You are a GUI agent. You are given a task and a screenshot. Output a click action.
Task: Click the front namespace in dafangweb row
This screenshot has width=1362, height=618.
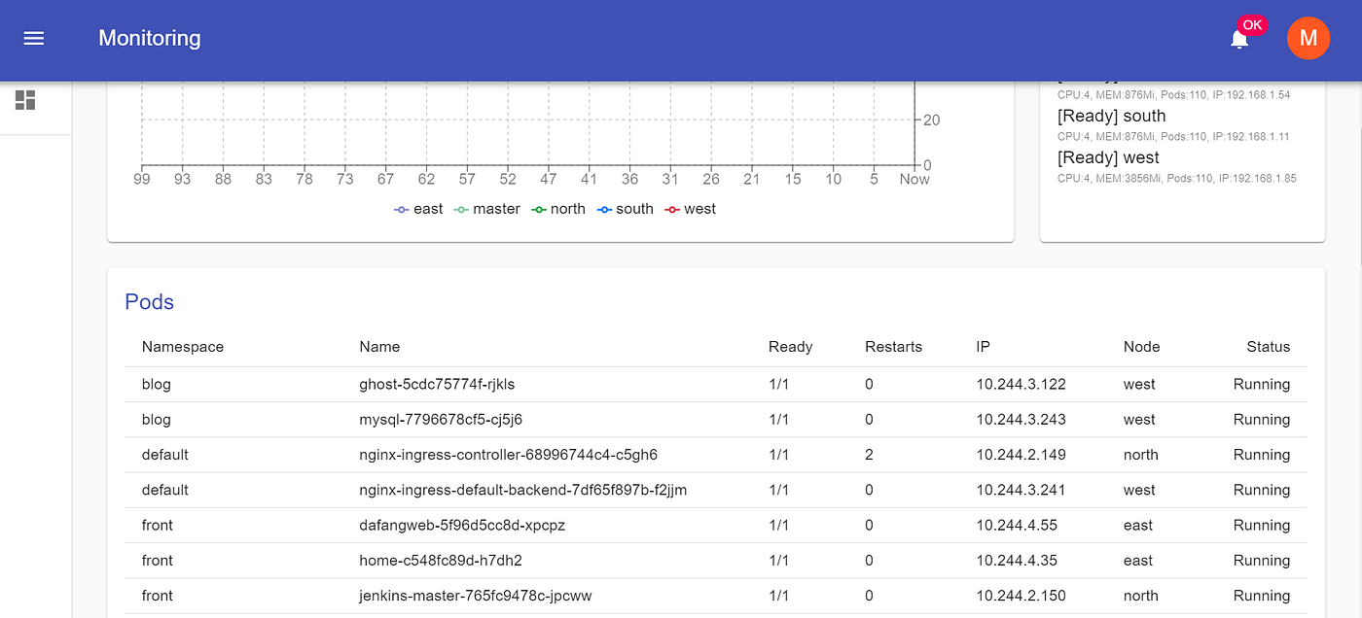pos(158,526)
